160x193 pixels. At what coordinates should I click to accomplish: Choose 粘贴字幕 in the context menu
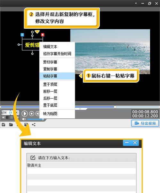coord(57,76)
